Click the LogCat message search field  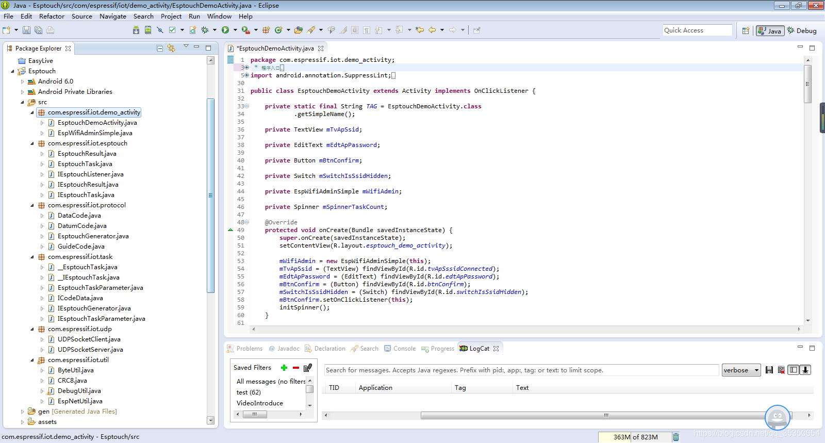(x=521, y=370)
